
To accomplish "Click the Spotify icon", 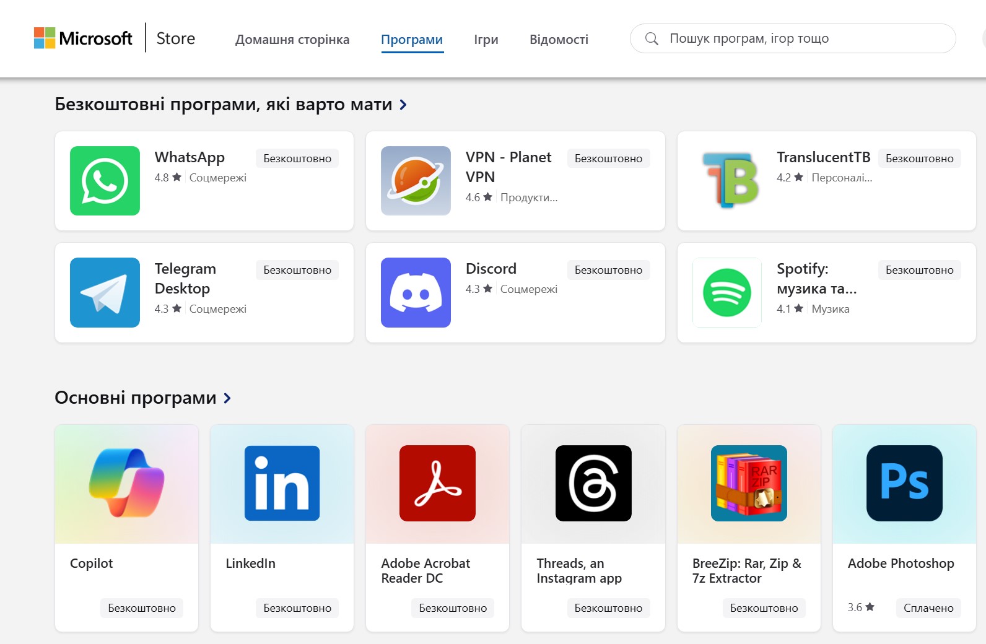I will 726,292.
